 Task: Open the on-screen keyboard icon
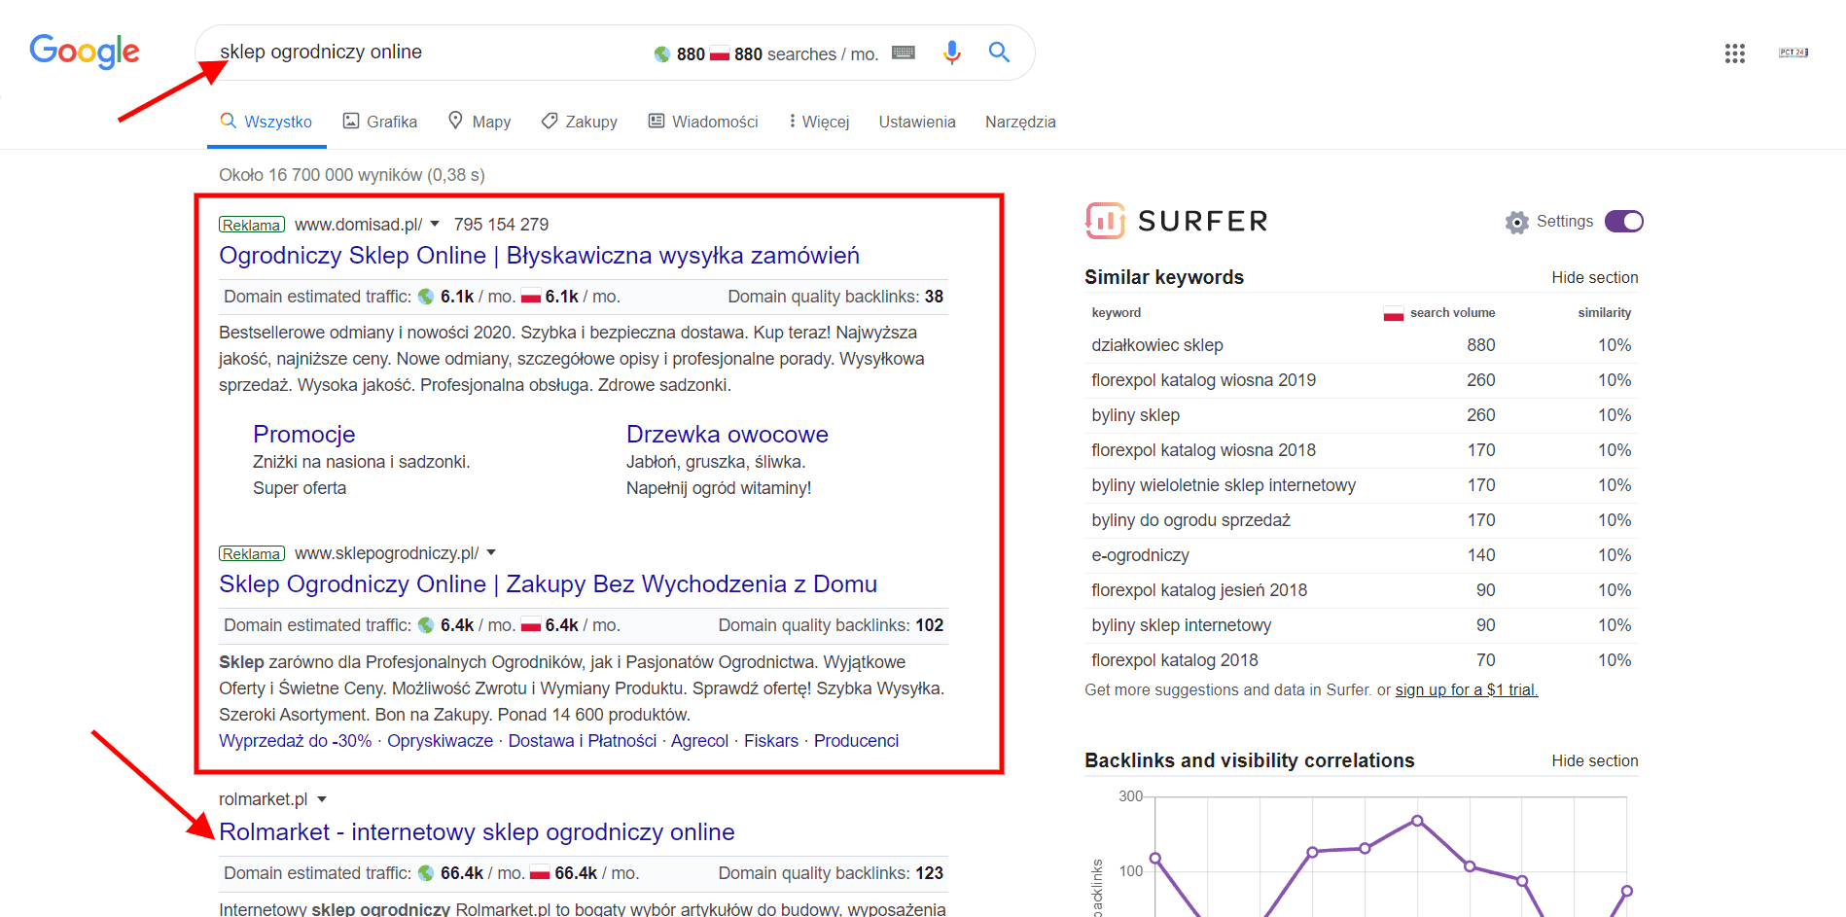point(904,53)
